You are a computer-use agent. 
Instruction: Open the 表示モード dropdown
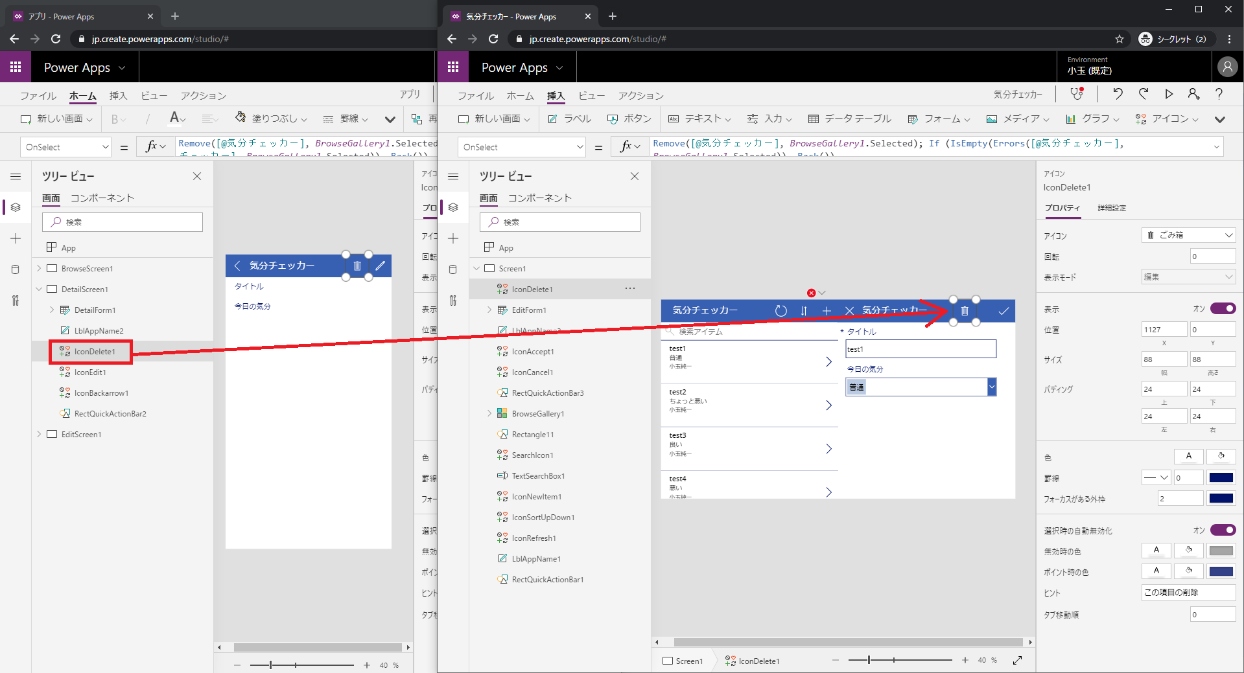(x=1189, y=277)
